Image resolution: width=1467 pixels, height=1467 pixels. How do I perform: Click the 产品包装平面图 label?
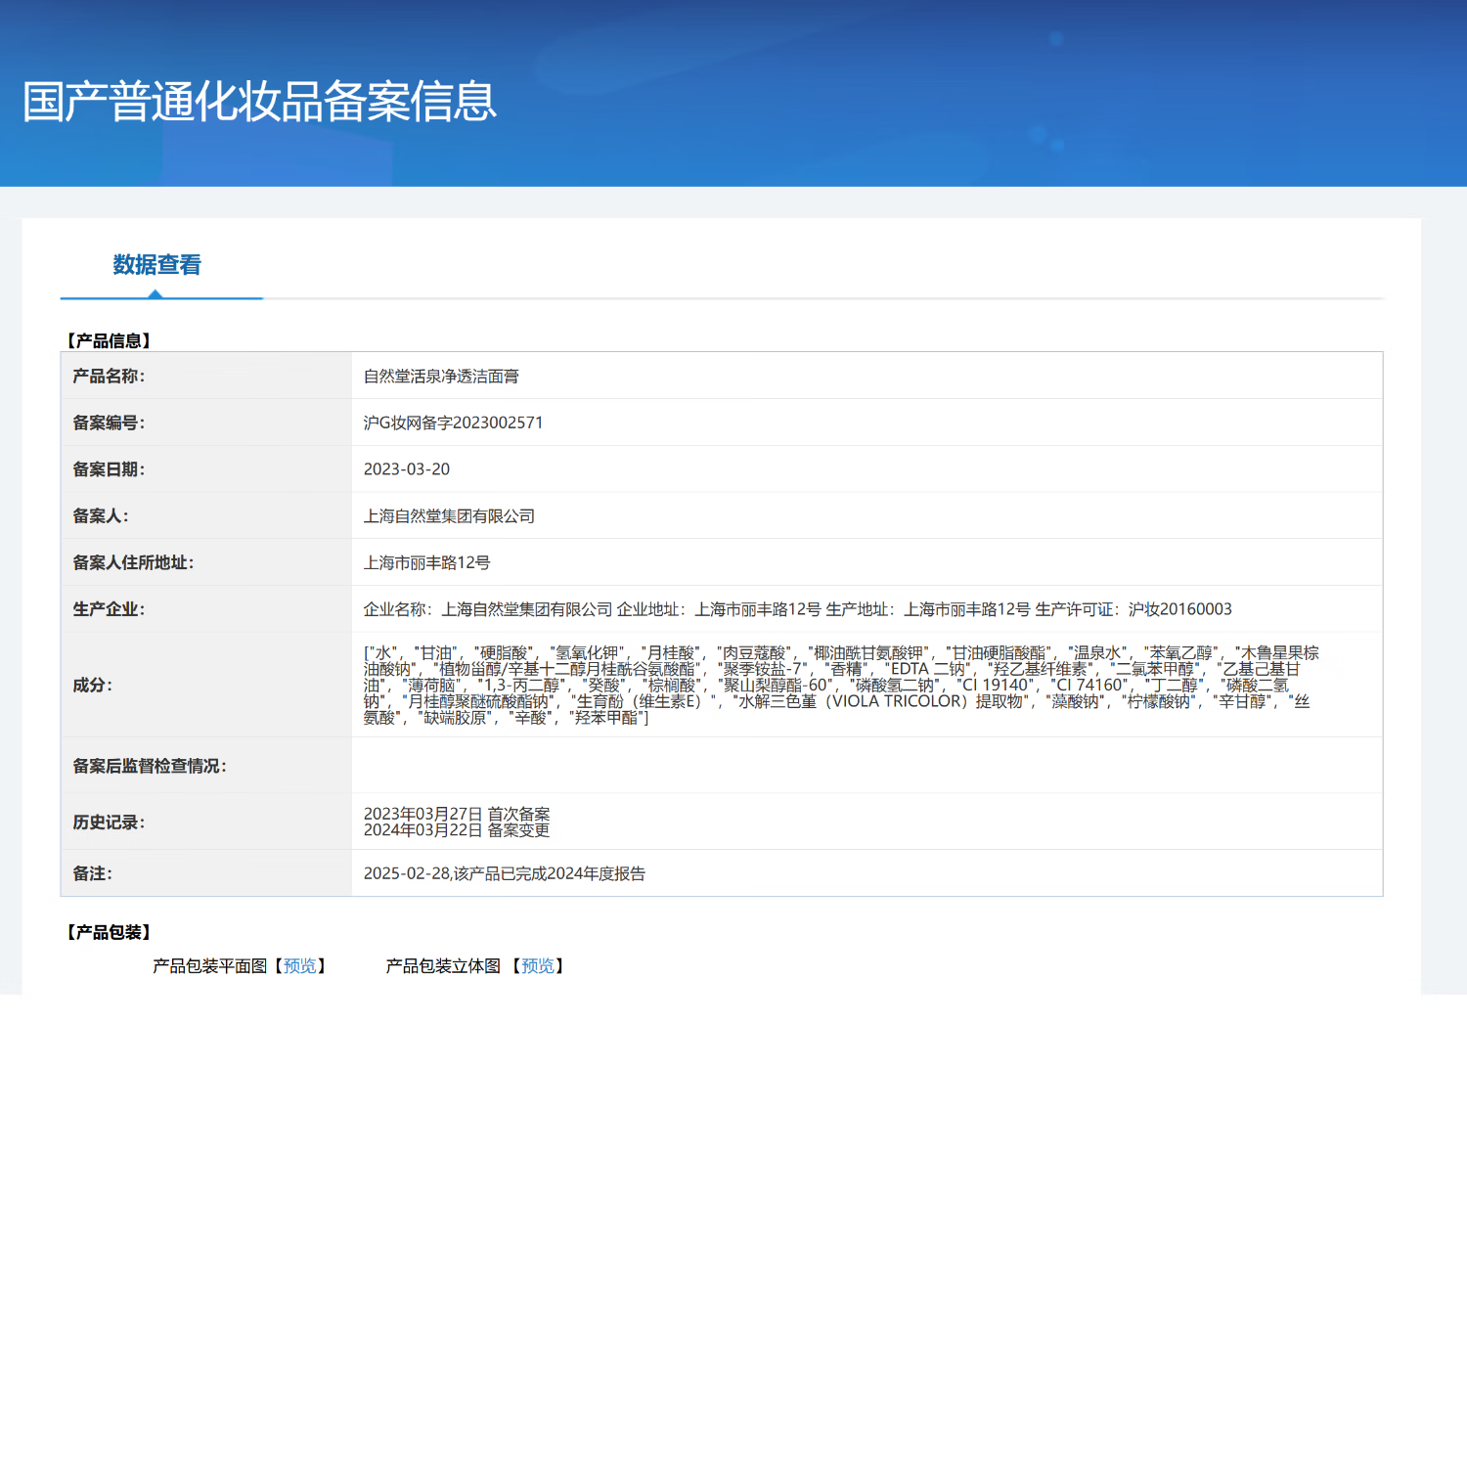[210, 966]
